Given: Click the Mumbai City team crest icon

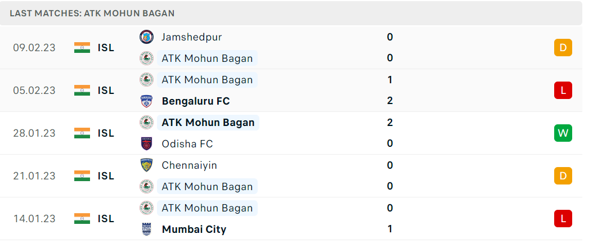Looking at the screenshot, I should (x=146, y=229).
